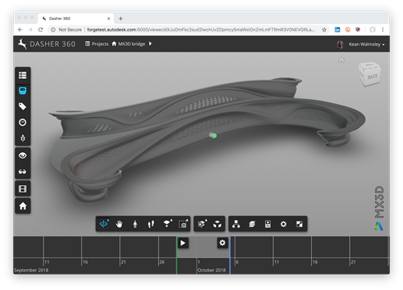Select the Zoom window tool
Viewport: 403px width, 290px height.
[183, 224]
